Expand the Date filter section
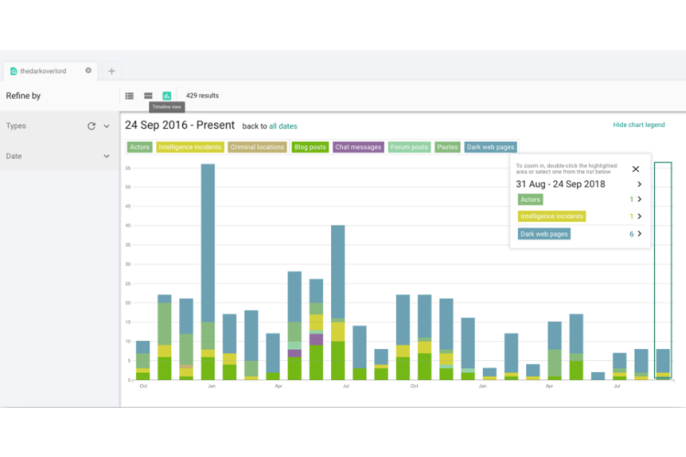The height and width of the screenshot is (457, 686). (x=106, y=156)
